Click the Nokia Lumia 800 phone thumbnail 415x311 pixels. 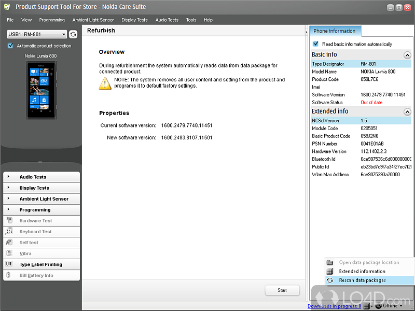click(x=40, y=90)
